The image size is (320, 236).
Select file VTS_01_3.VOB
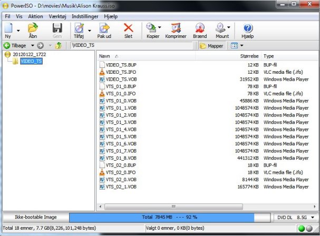point(121,122)
